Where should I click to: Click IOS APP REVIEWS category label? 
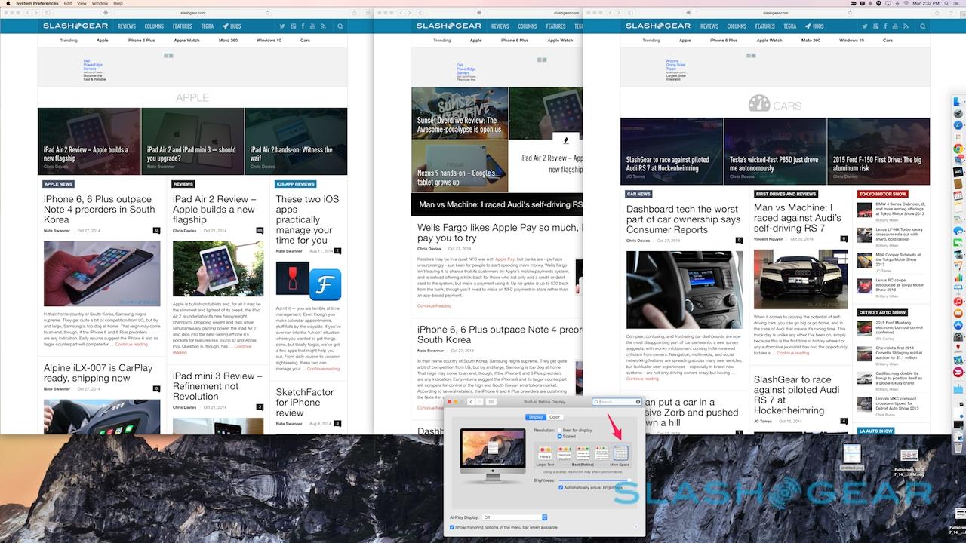coord(295,184)
